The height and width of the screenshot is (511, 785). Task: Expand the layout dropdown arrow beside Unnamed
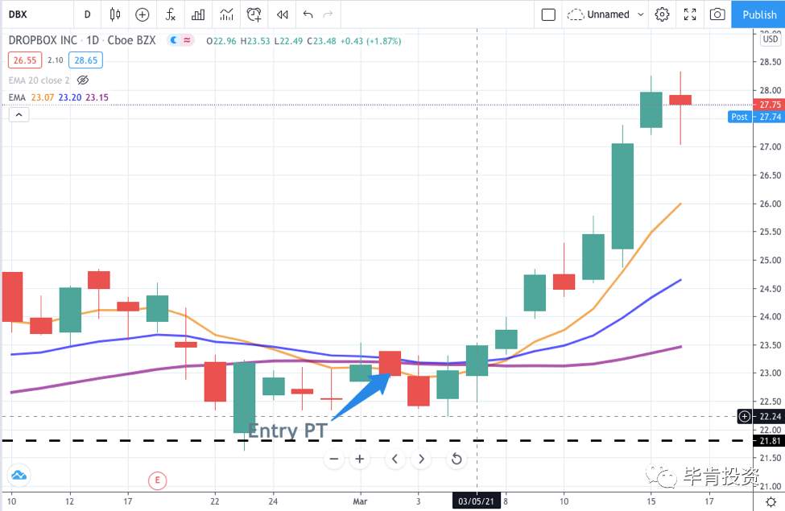(640, 14)
